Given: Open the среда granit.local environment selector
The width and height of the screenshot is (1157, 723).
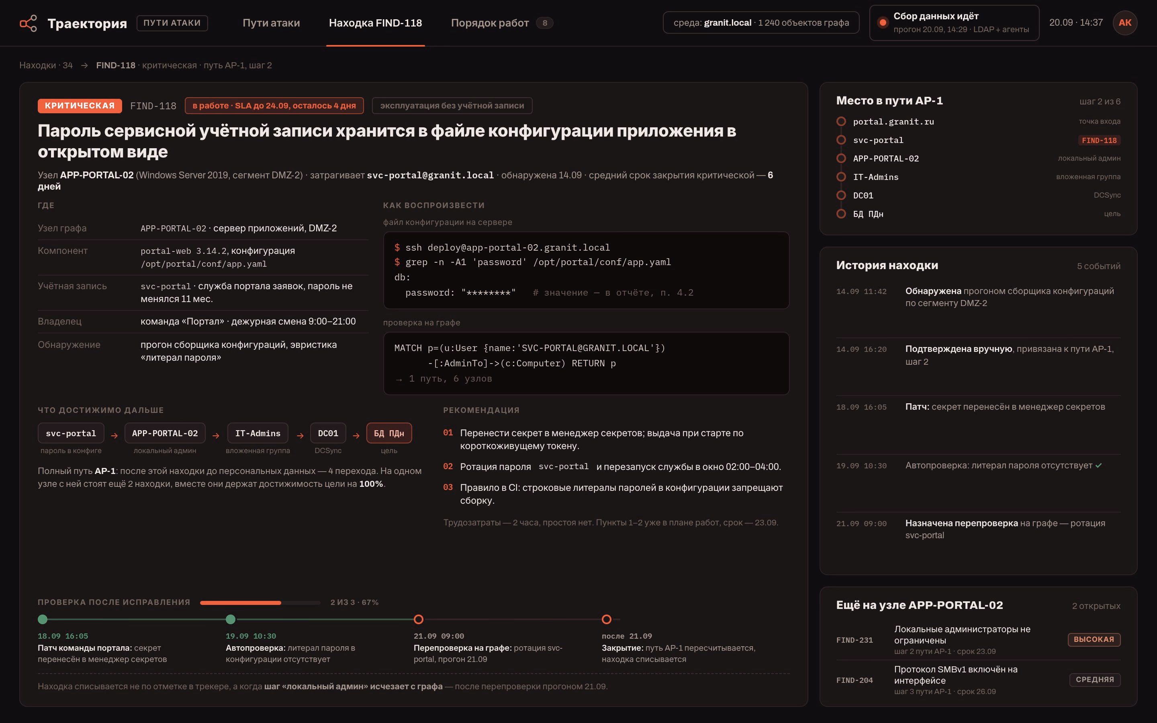Looking at the screenshot, I should coord(760,22).
